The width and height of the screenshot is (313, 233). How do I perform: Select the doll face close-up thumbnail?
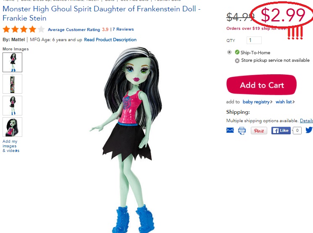pyautogui.click(x=12, y=127)
